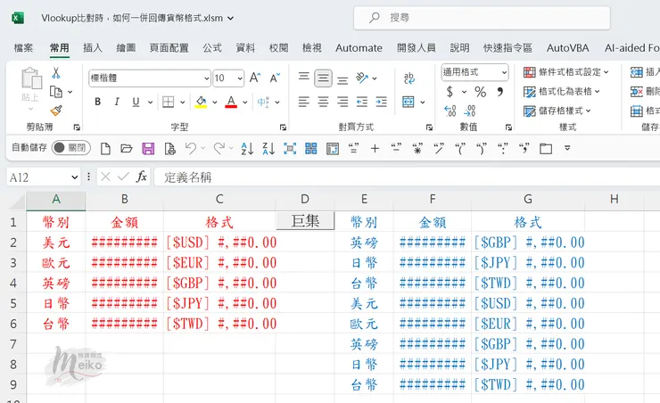Toggle Italic formatting
The width and height of the screenshot is (660, 403).
pos(117,102)
